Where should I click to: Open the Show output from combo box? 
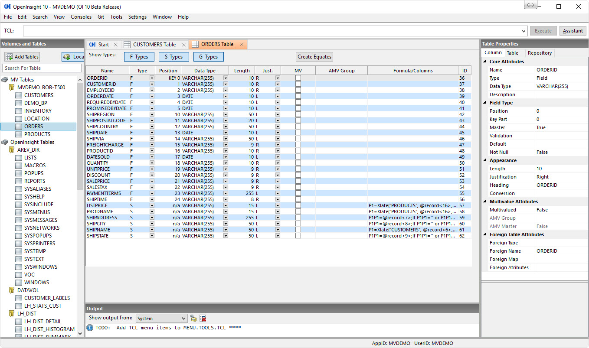pyautogui.click(x=161, y=319)
